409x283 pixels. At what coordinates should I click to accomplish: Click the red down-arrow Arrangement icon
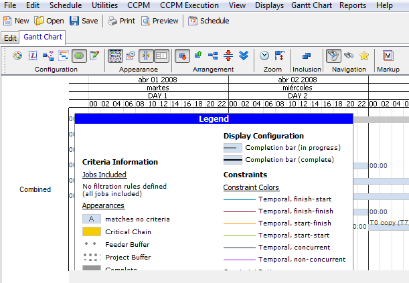[182, 56]
